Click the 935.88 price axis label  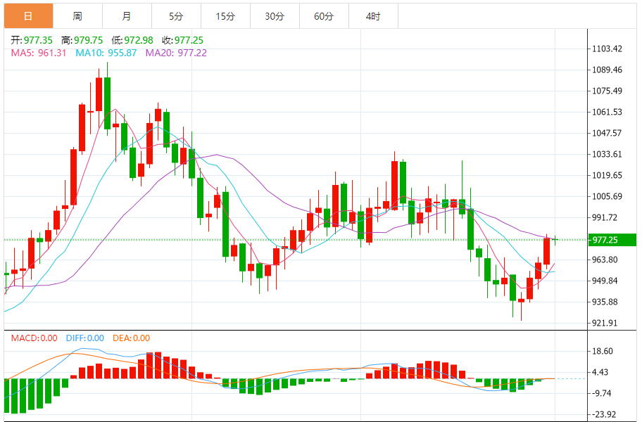click(x=605, y=302)
